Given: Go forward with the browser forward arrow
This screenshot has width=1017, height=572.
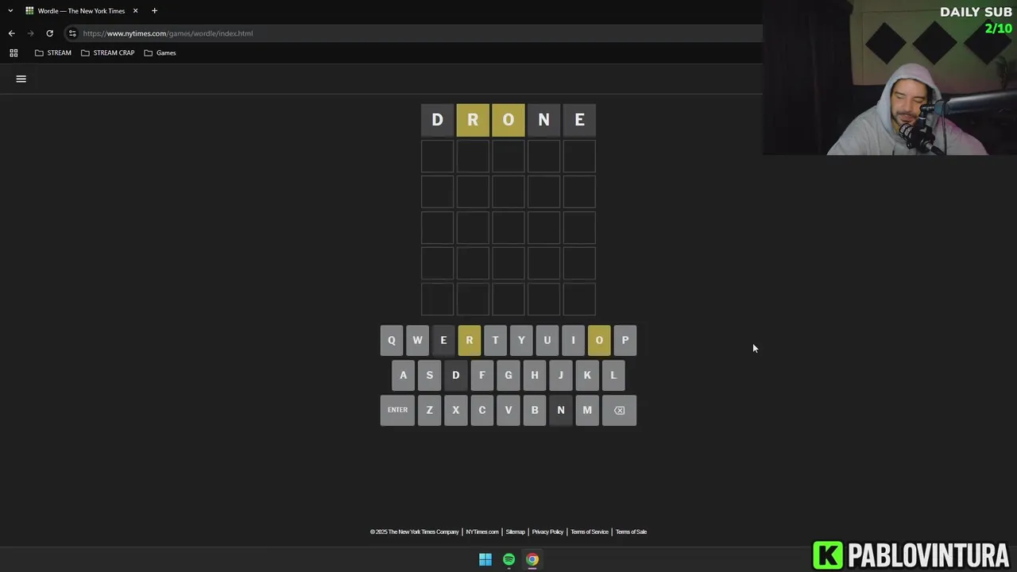Looking at the screenshot, I should pyautogui.click(x=30, y=33).
